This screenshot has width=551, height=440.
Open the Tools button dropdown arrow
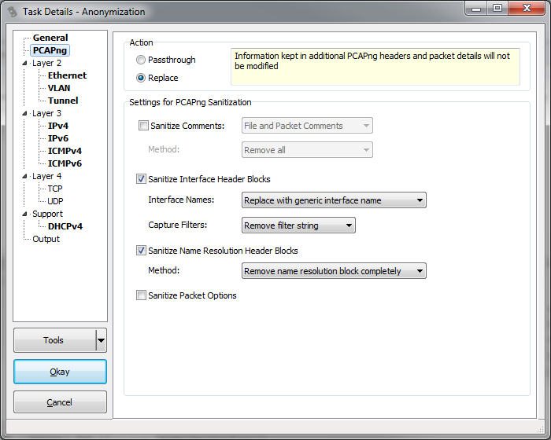click(101, 340)
